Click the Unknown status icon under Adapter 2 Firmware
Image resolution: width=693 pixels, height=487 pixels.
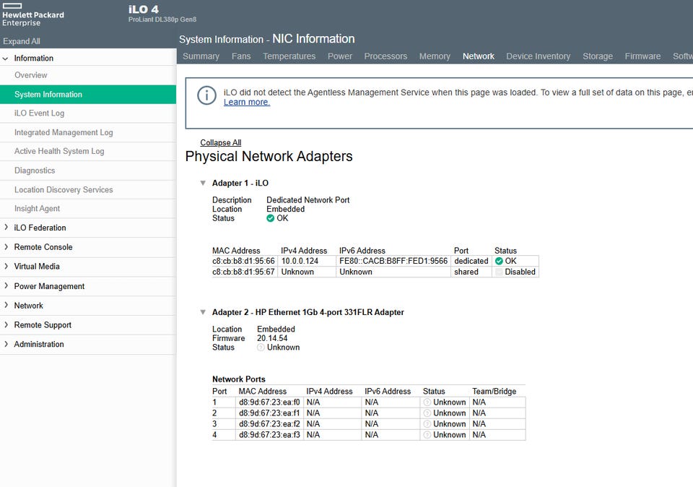[x=261, y=348]
